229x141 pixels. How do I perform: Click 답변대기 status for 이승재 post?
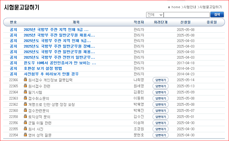pos(160,123)
